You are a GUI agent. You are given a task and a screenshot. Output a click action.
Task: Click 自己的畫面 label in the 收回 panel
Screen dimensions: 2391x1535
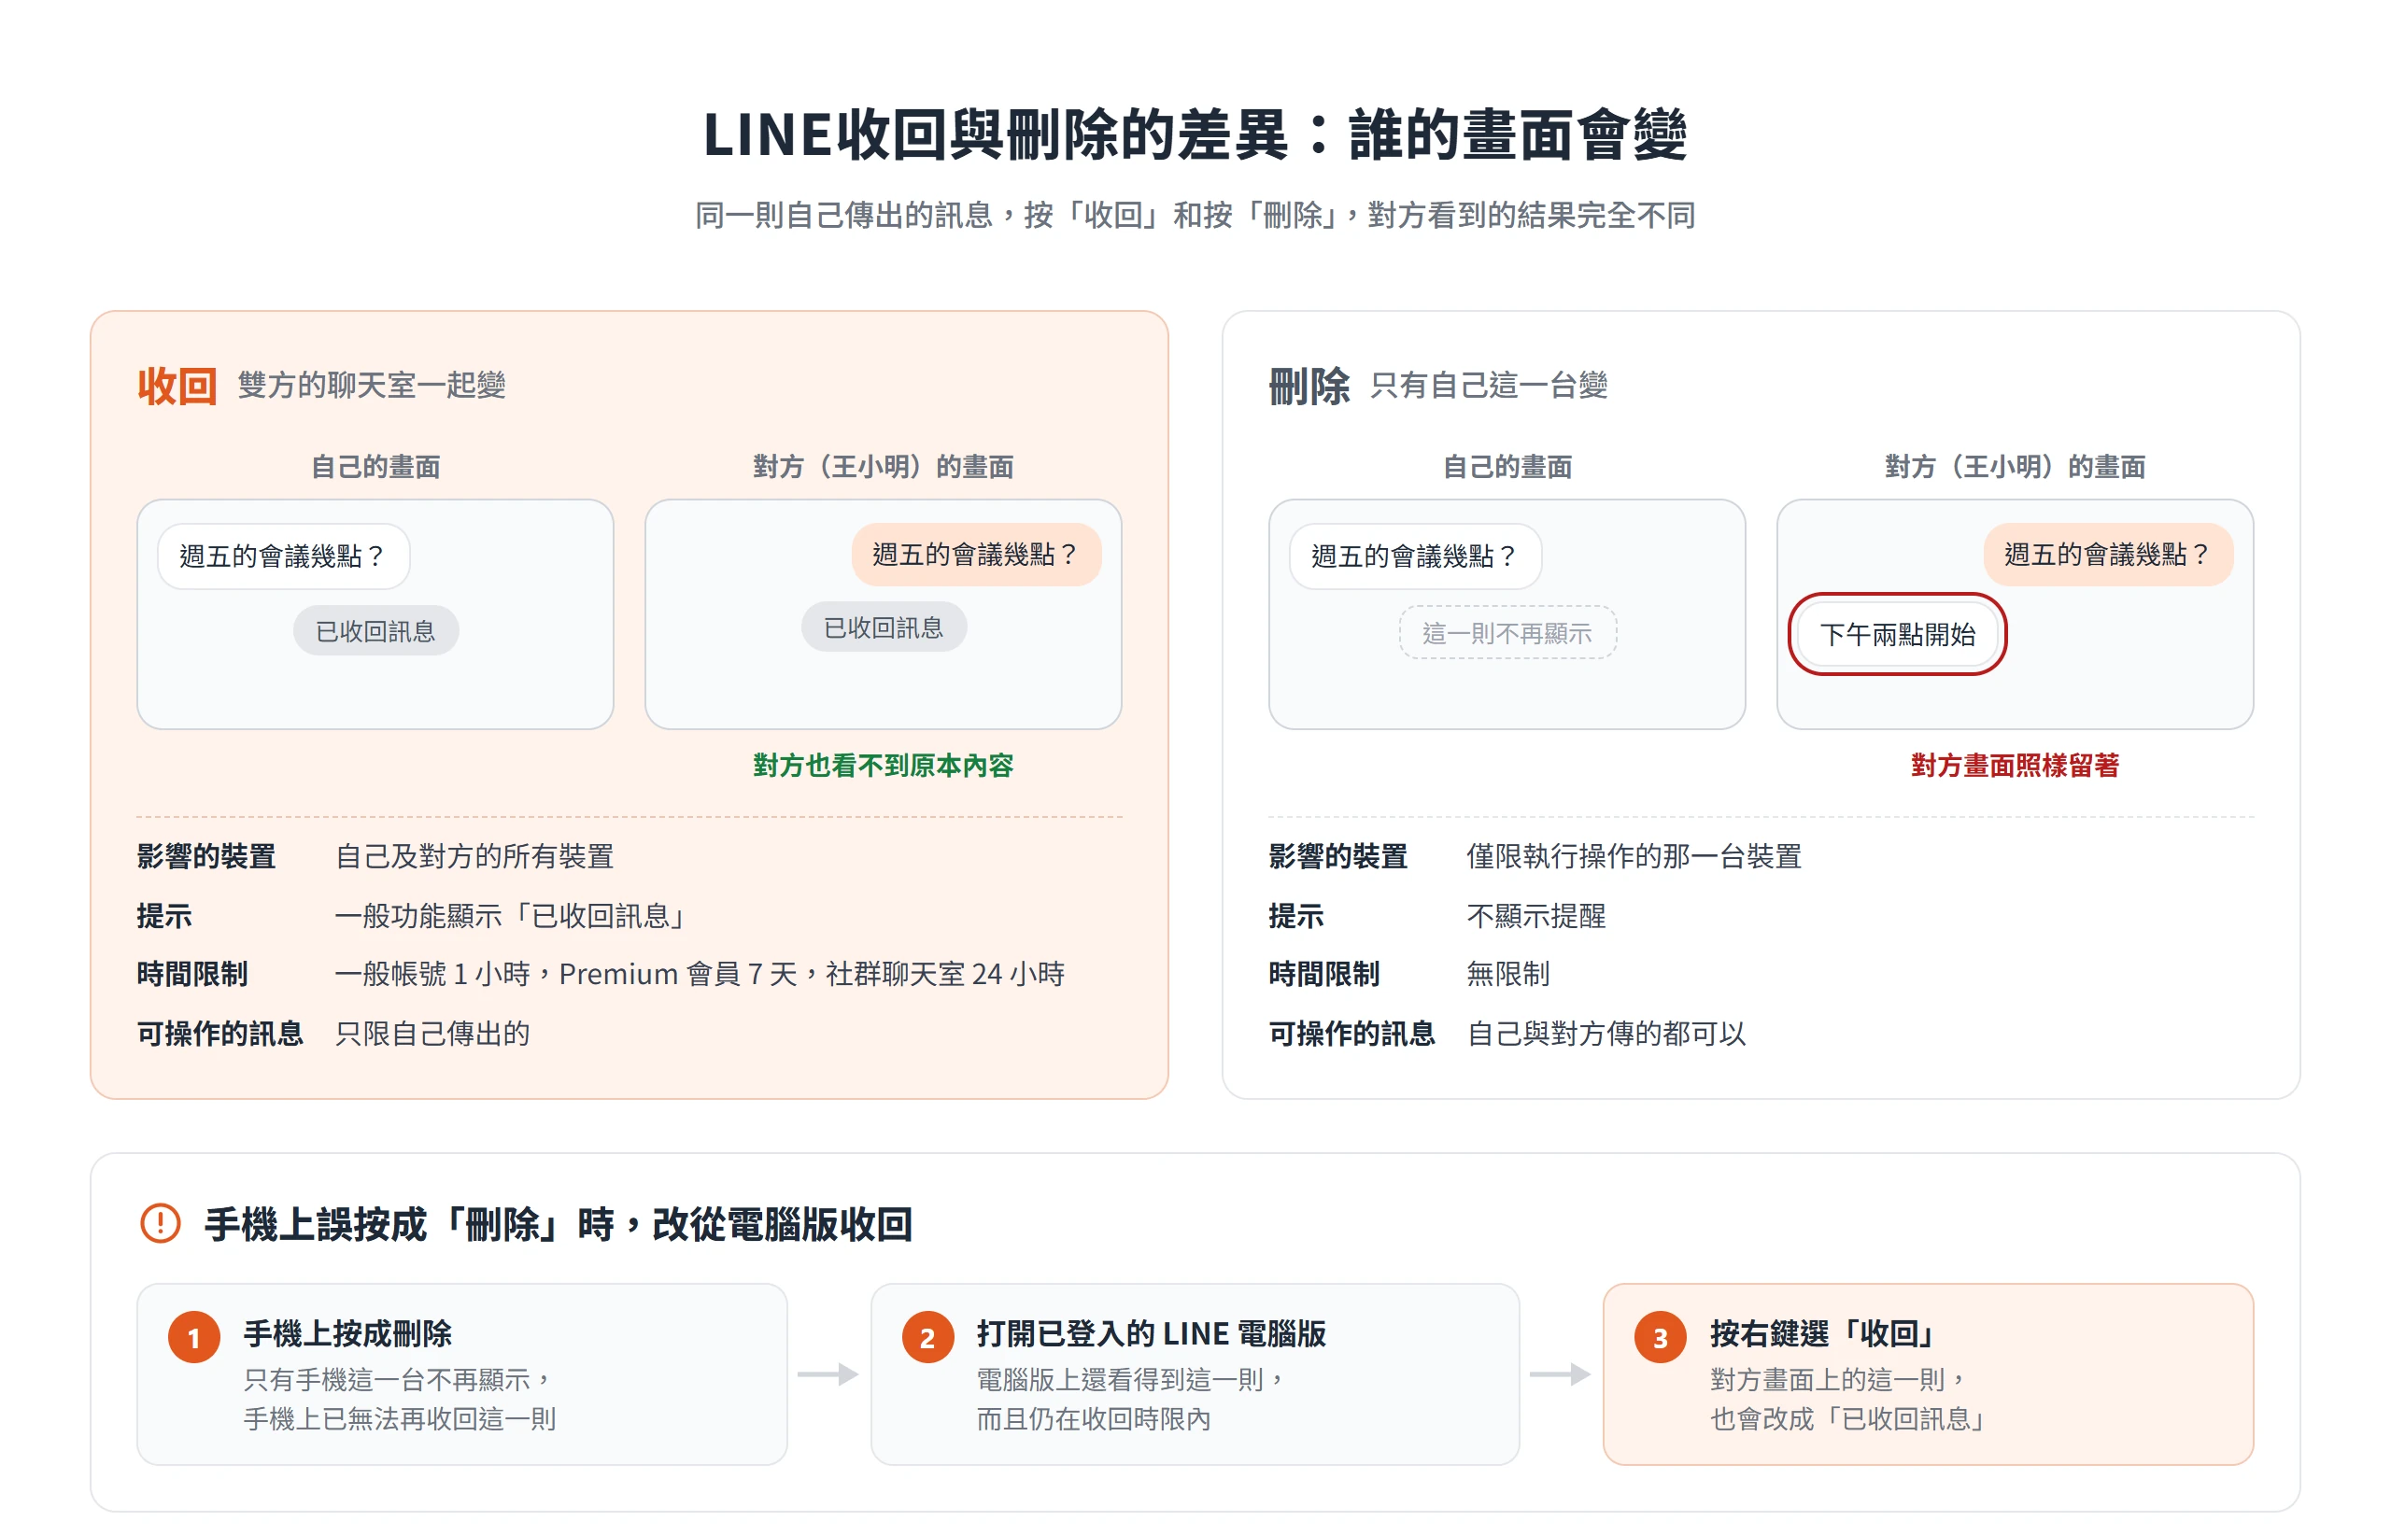(375, 467)
